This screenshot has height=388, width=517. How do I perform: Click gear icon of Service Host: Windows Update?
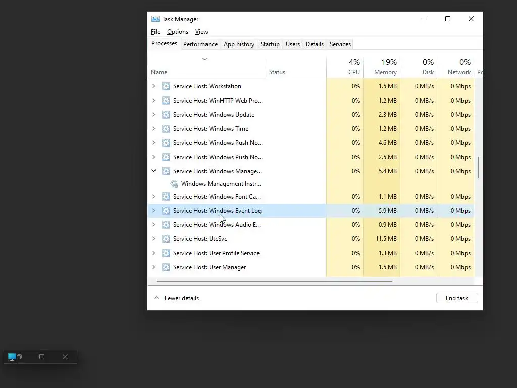click(x=166, y=115)
